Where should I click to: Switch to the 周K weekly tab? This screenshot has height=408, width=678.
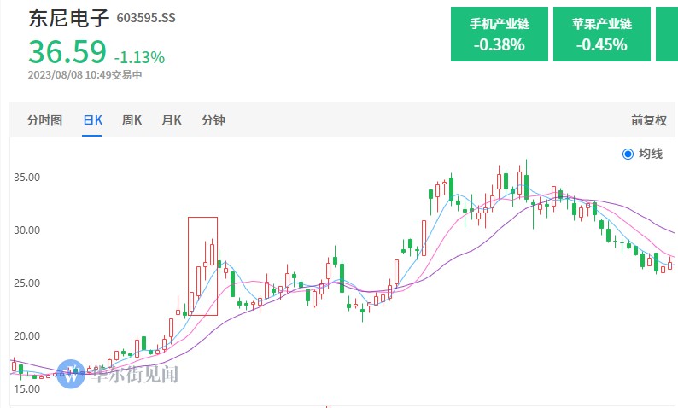pos(132,120)
